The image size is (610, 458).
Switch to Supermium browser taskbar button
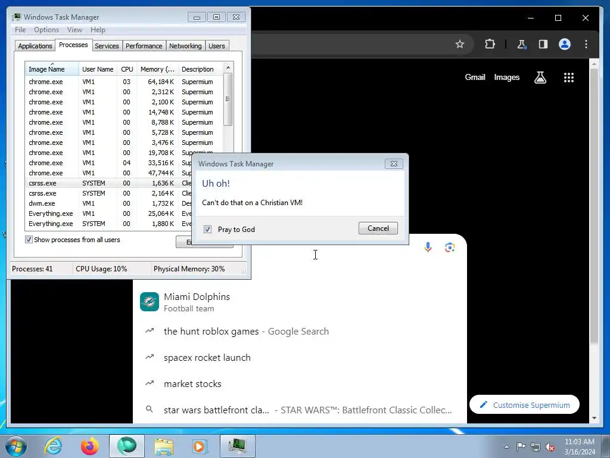(127, 446)
